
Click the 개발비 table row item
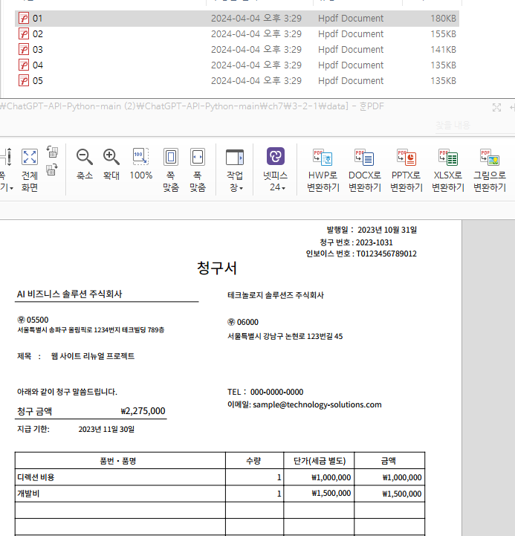28,494
